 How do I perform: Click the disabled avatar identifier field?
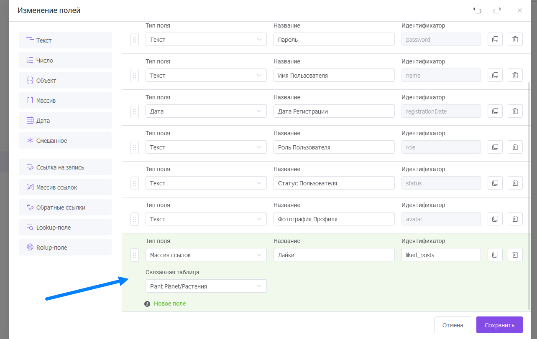(441, 219)
